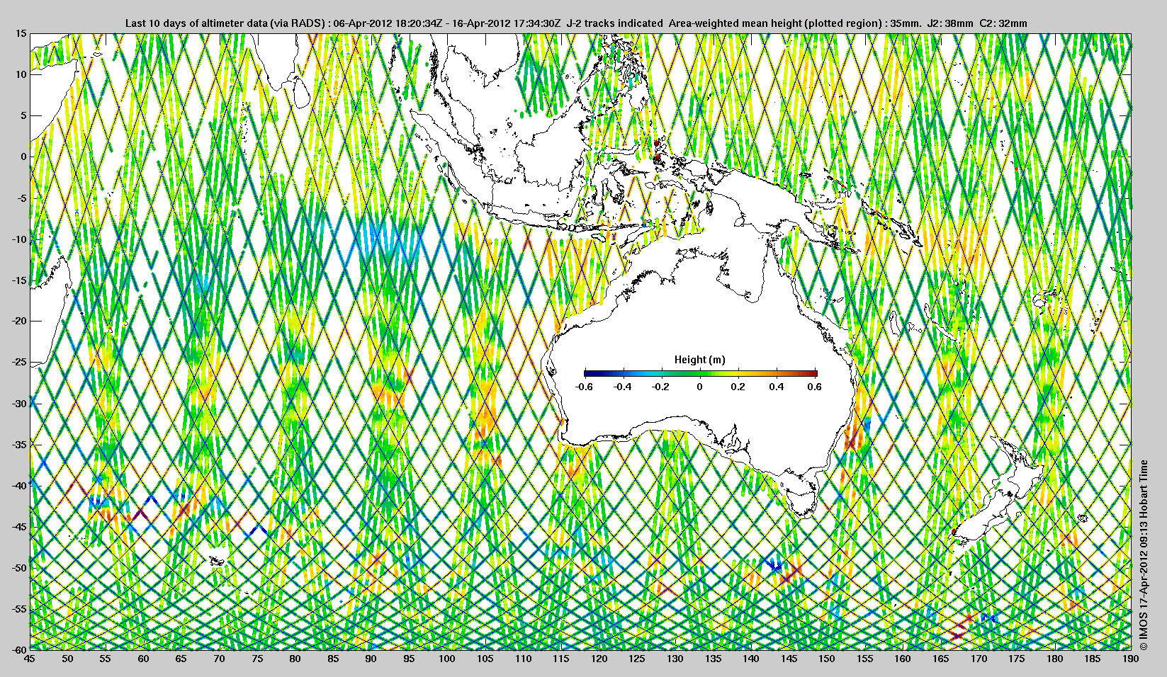
Task: Click longitude label 55 on the bottom axis
Action: point(105,659)
